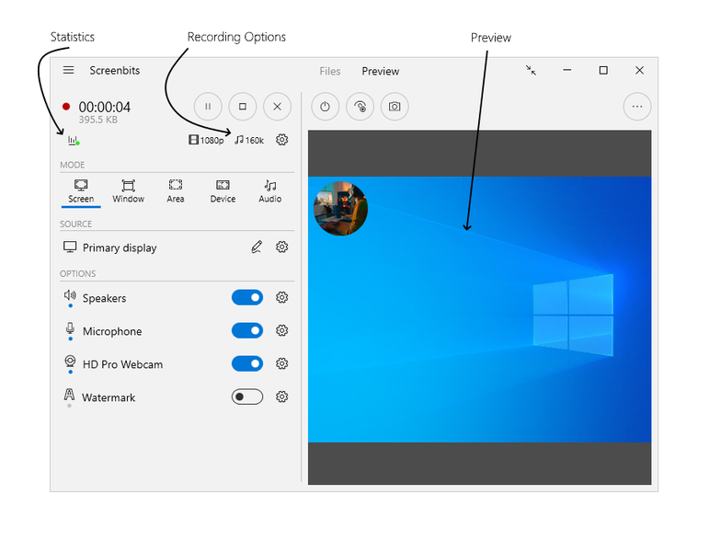709x552 pixels.
Task: Click the Watermark letter icon
Action: click(x=69, y=394)
